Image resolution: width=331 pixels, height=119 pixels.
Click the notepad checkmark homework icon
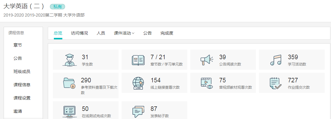pyautogui.click(x=276, y=83)
